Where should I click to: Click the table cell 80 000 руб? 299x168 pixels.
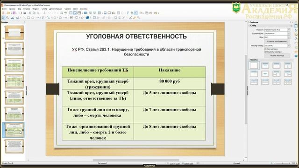tap(170, 83)
